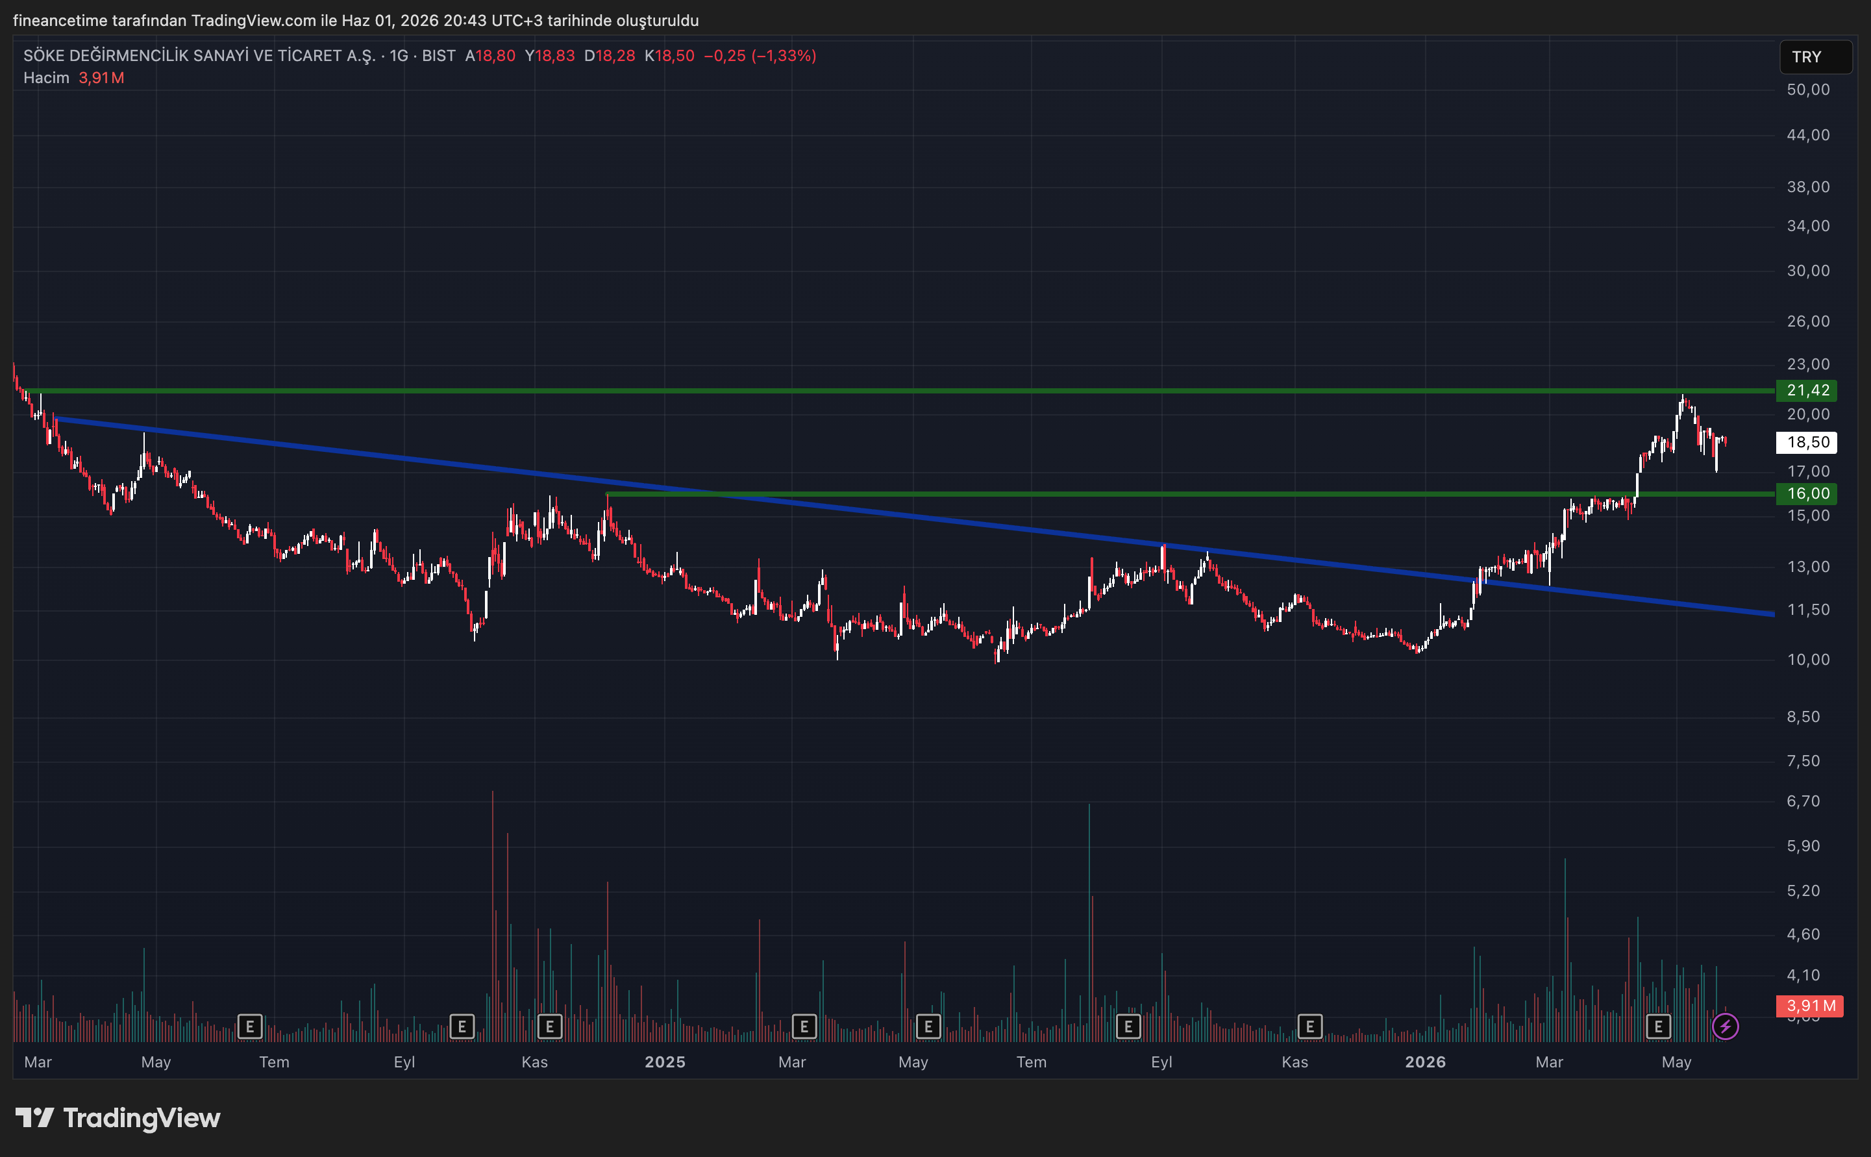Viewport: 1871px width, 1157px height.
Task: Click the white 18,50 current price label
Action: (1805, 442)
